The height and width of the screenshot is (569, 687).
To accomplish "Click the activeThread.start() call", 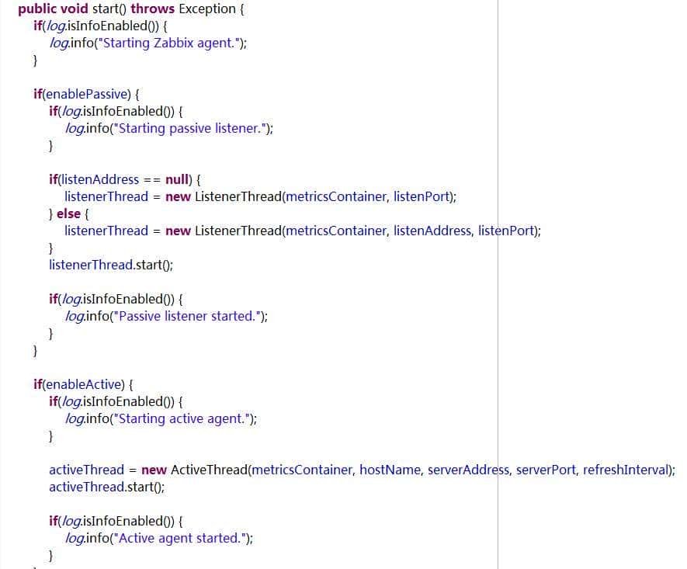I will tap(106, 487).
